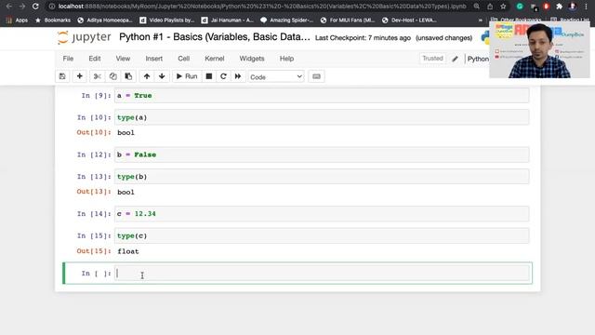Screen dimensions: 595x335
Task: Select cell containing b = False
Action: point(322,154)
